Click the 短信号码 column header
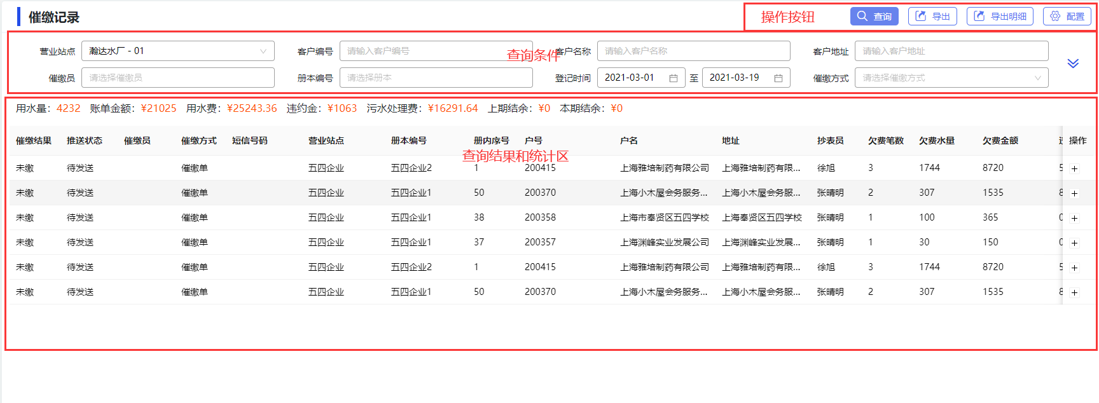The width and height of the screenshot is (1099, 403). pos(250,140)
